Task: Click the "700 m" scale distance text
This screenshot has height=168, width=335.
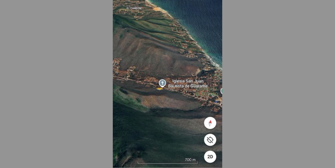Action: 190,160
